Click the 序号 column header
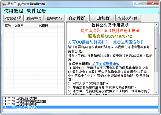Image resolution: width=161 pixels, height=115 pixels. (x=8, y=26)
